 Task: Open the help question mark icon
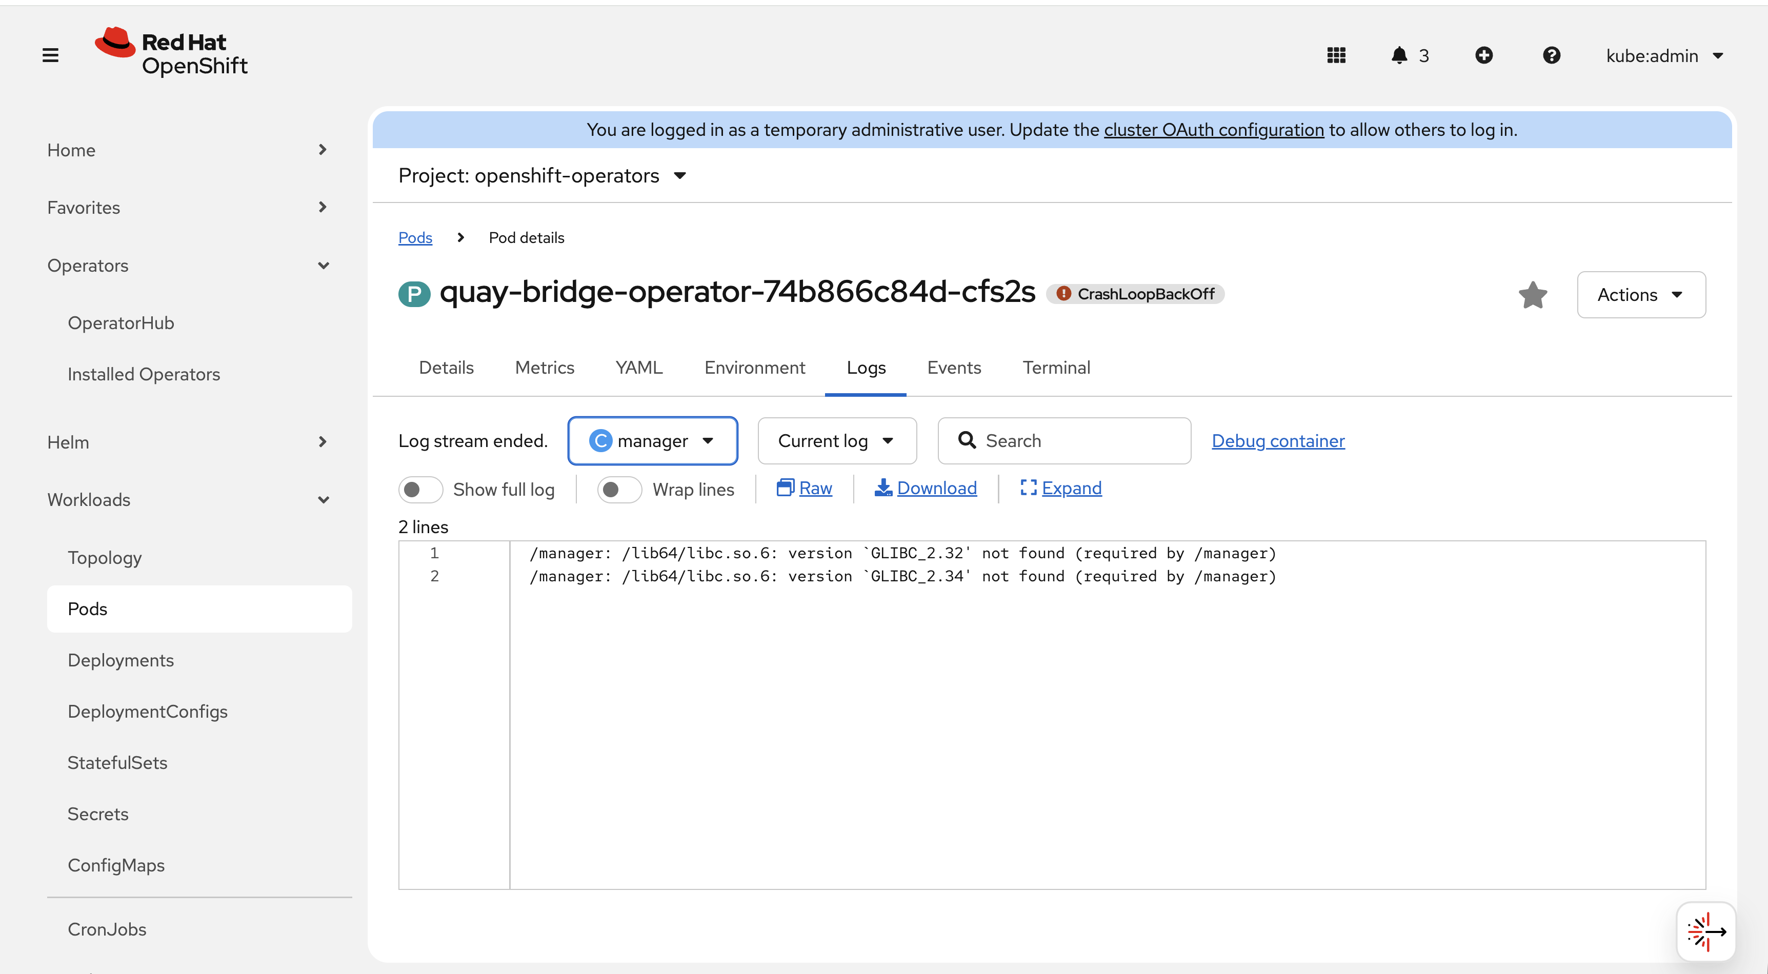(x=1551, y=55)
